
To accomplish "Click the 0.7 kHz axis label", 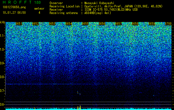I will click(2, 91).
